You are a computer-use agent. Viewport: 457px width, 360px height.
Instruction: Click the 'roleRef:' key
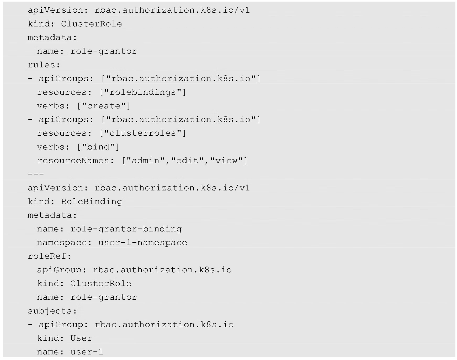coord(50,256)
